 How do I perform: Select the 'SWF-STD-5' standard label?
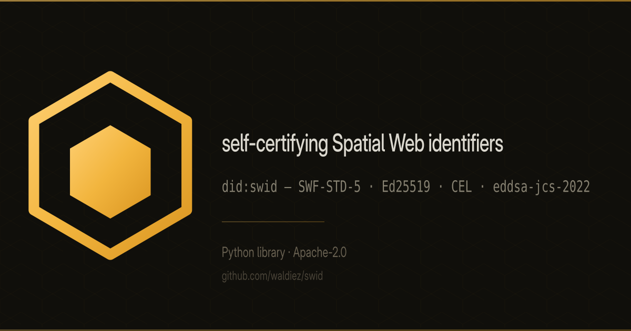(x=330, y=187)
